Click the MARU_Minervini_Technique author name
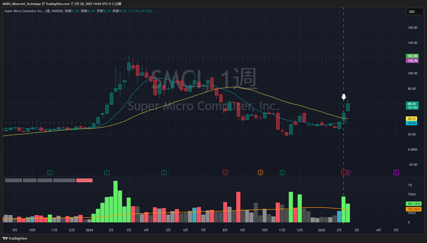The width and height of the screenshot is (427, 243). pyautogui.click(x=22, y=4)
